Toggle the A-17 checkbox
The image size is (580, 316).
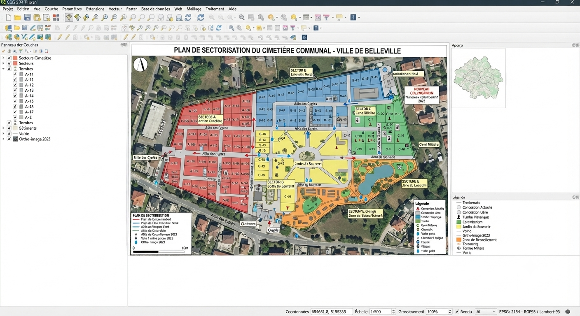(15, 112)
